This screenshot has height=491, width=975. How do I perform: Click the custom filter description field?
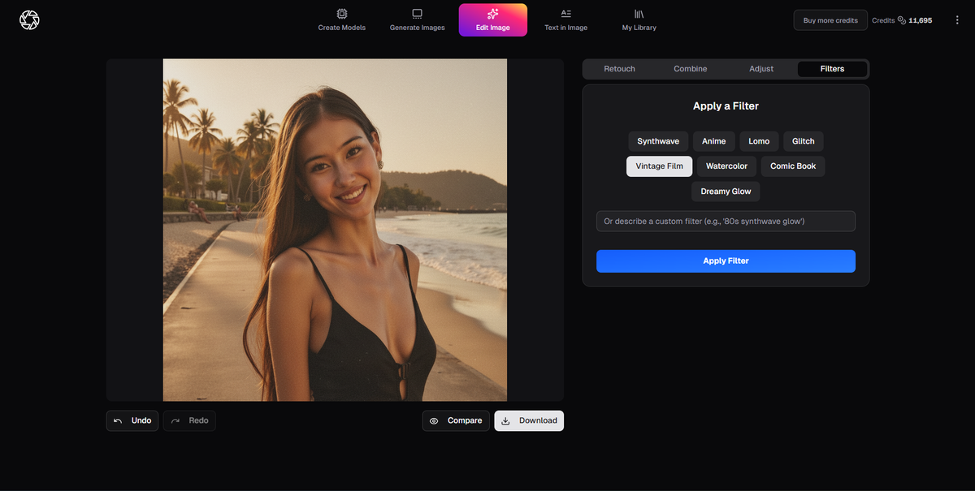[x=726, y=221]
